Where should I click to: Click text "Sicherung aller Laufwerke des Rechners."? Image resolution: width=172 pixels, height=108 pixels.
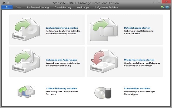coord(62,93)
